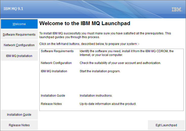Click the 'Welcome to the IBM MQ Launchpad' heading
This screenshot has height=131, width=186.
(85, 23)
